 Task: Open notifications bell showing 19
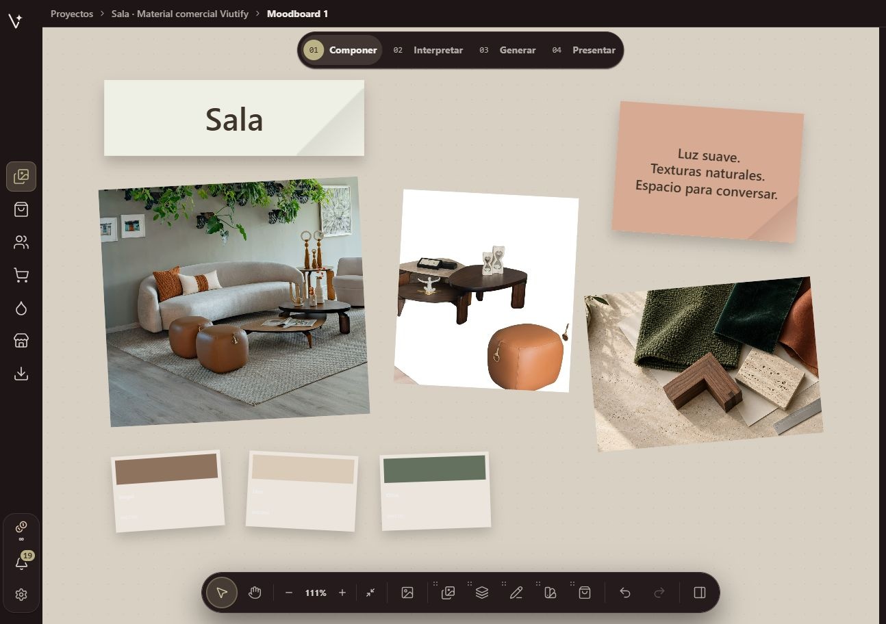[21, 563]
